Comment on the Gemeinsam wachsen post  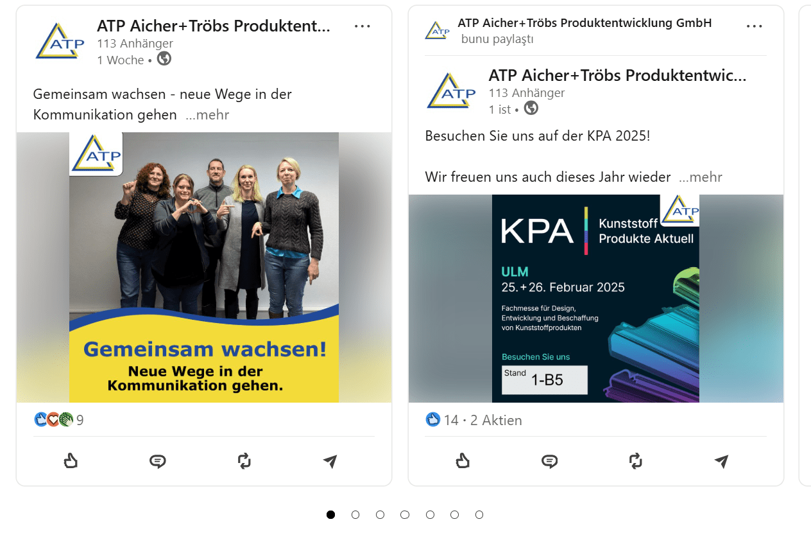157,461
